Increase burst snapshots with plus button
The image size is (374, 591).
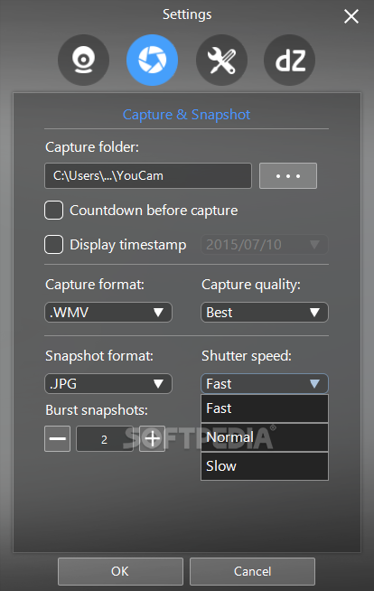point(152,438)
